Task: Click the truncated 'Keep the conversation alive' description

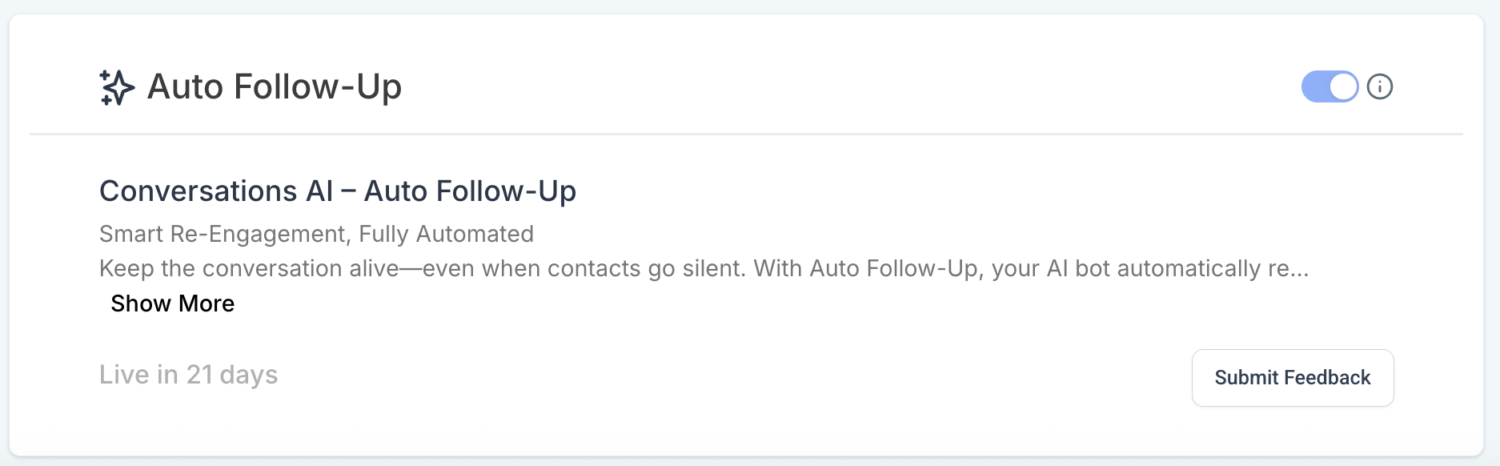Action: [704, 268]
